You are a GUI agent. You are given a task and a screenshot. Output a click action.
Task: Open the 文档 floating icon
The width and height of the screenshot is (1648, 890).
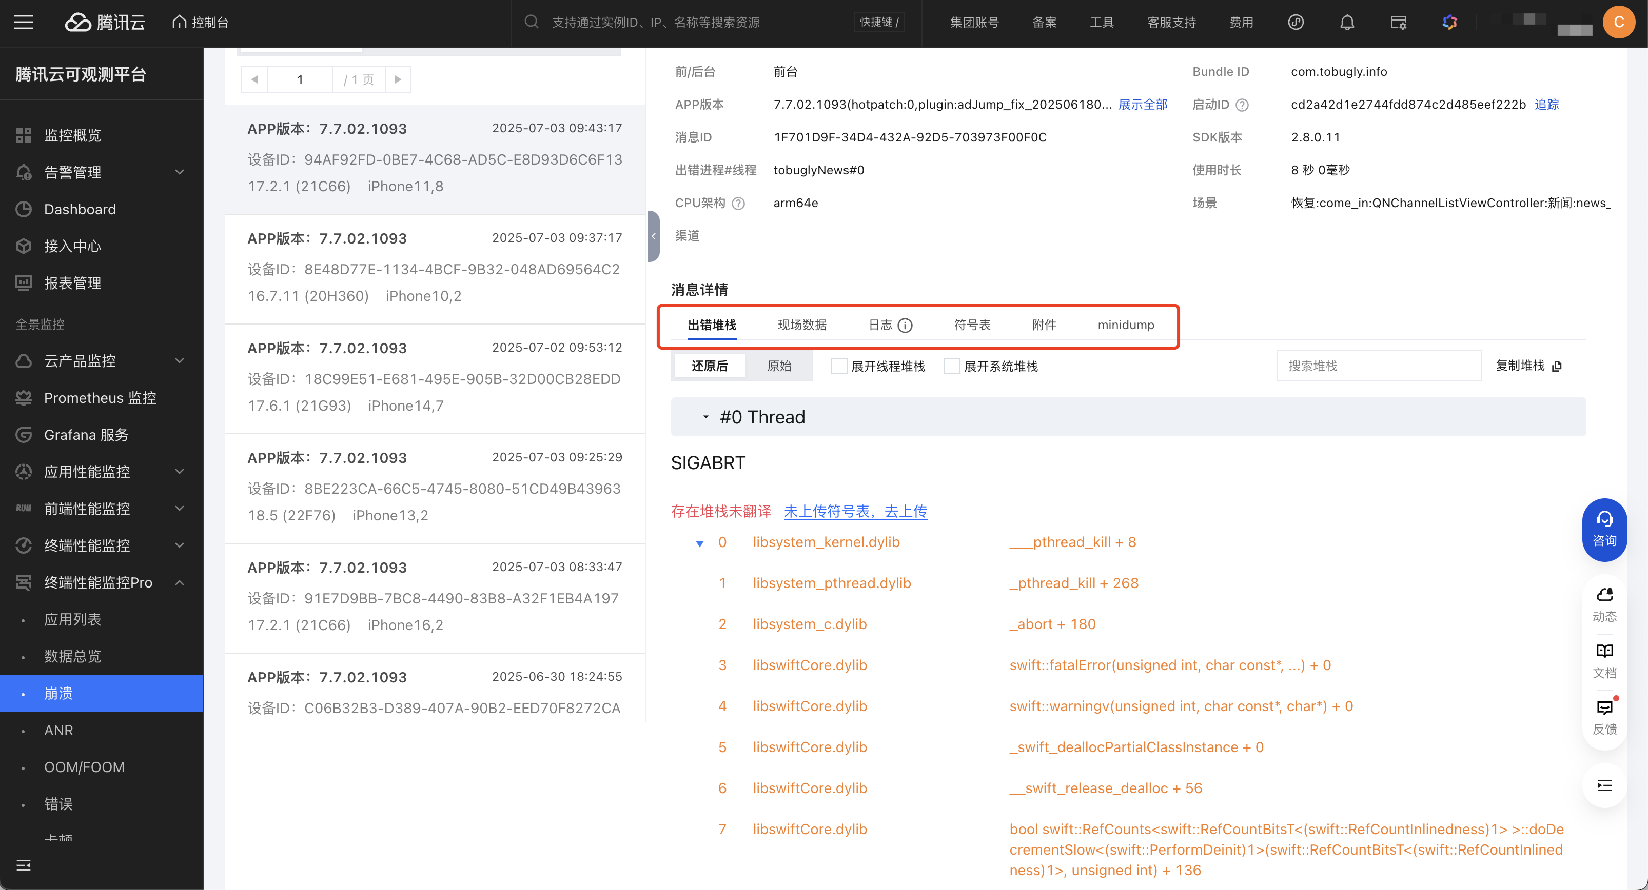click(x=1604, y=660)
